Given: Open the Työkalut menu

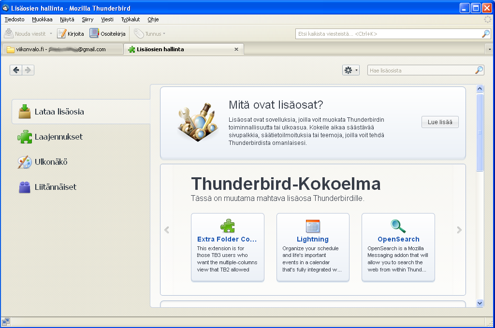Looking at the screenshot, I should tap(131, 19).
